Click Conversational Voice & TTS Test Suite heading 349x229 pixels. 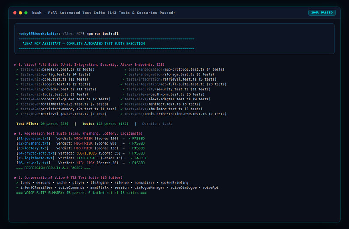point(70,177)
